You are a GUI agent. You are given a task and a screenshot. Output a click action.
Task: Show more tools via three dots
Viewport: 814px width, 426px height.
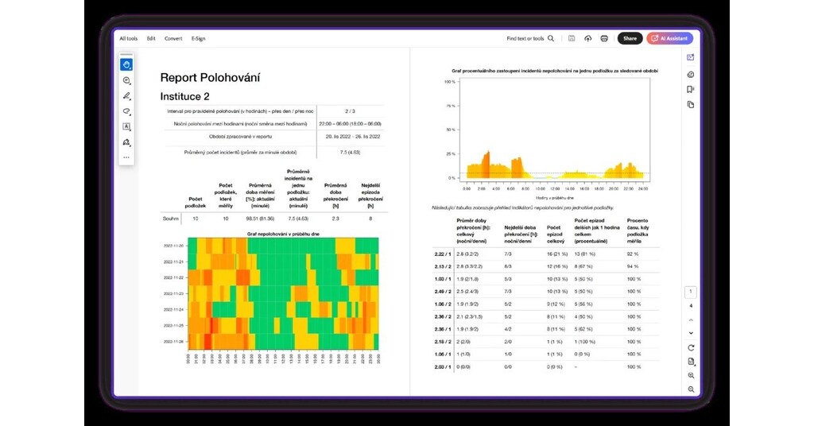tap(126, 157)
